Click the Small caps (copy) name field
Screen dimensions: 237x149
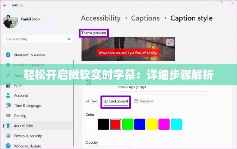162,87
